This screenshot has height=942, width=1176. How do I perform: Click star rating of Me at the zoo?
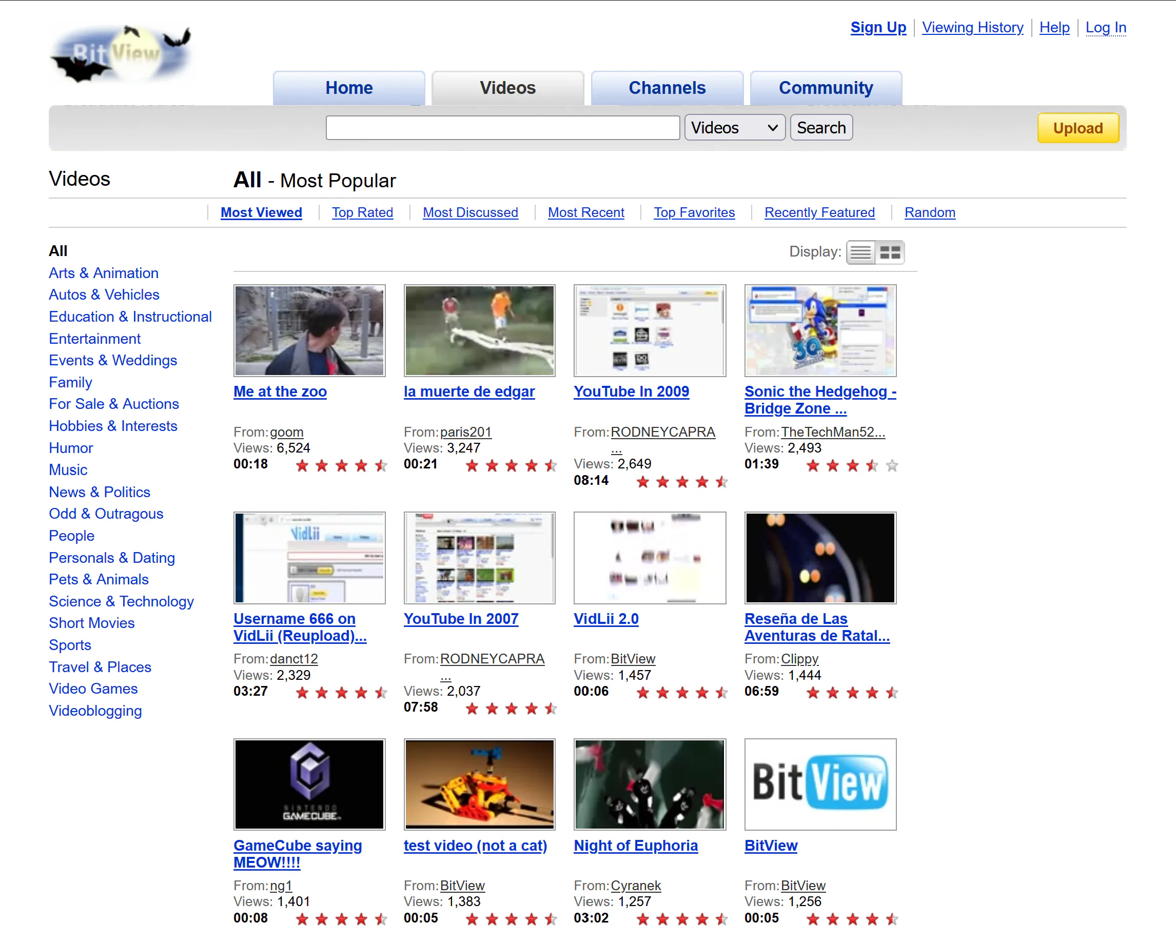click(341, 465)
